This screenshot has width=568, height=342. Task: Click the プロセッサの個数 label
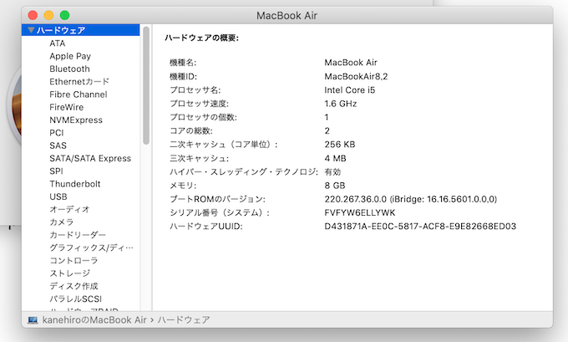coord(203,117)
